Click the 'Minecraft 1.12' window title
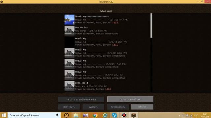This screenshot has width=211, height=118. click(x=106, y=2)
